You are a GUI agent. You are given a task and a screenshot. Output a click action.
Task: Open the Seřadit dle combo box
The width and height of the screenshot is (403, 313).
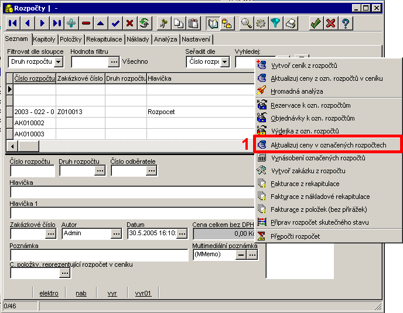point(223,62)
